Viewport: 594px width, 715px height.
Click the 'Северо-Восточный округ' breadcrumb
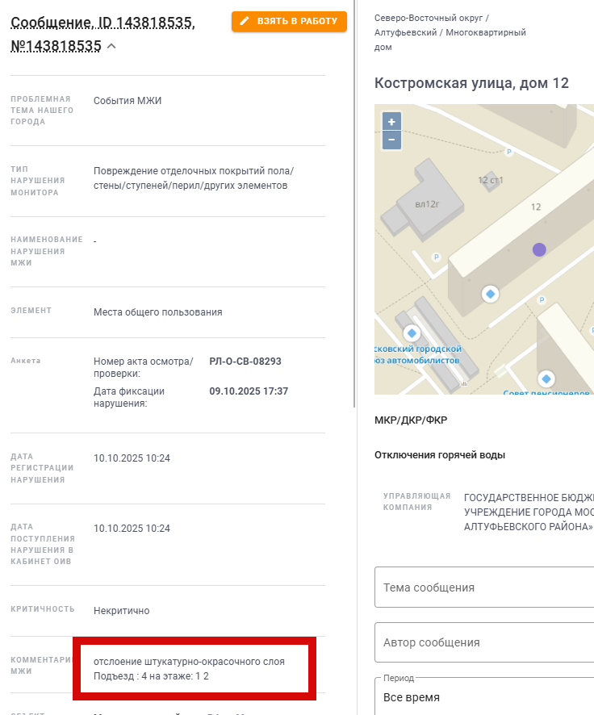pos(429,19)
